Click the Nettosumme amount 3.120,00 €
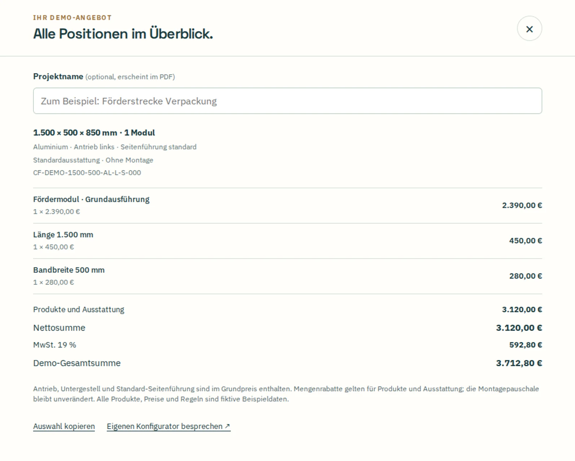This screenshot has height=461, width=575. tap(519, 328)
